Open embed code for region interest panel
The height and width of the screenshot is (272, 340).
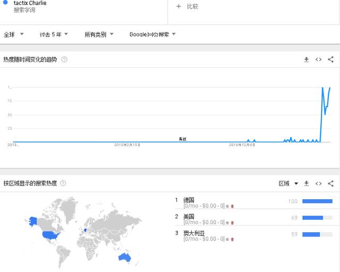point(319,183)
